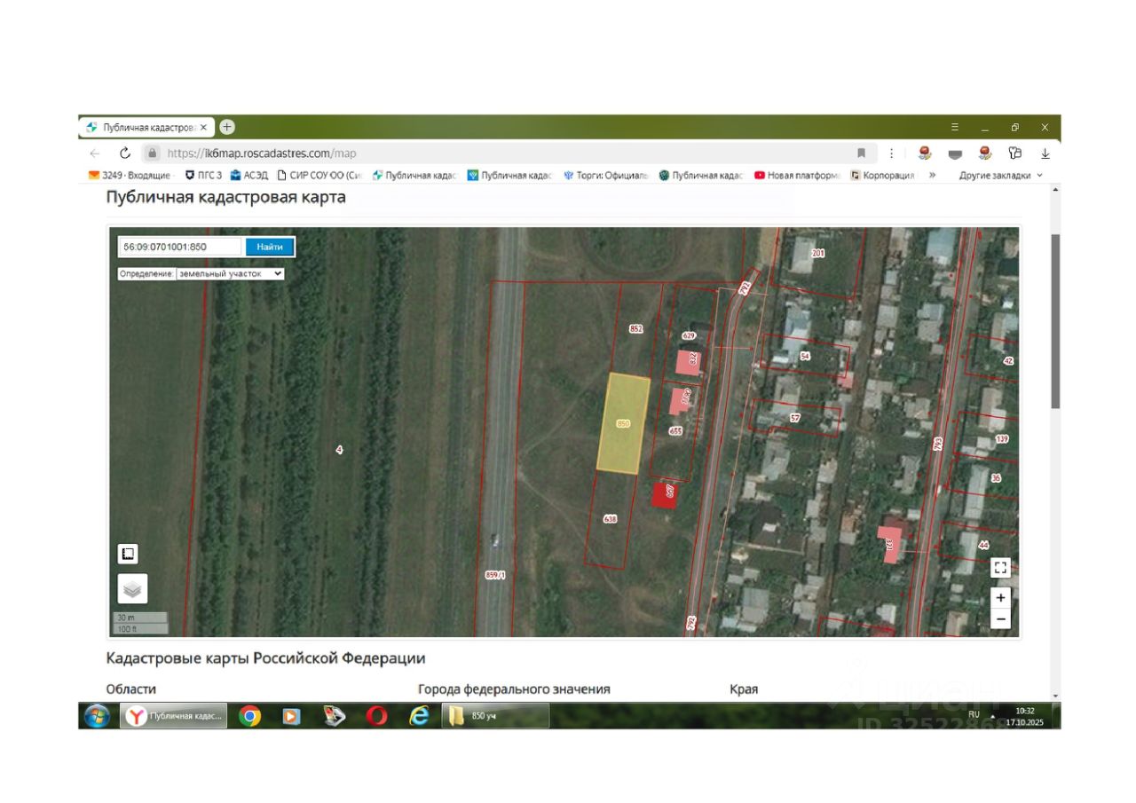Open a new browser tab with plus button

(x=227, y=127)
